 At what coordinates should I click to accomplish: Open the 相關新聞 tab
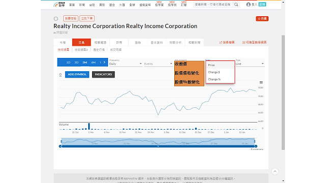pyautogui.click(x=194, y=42)
